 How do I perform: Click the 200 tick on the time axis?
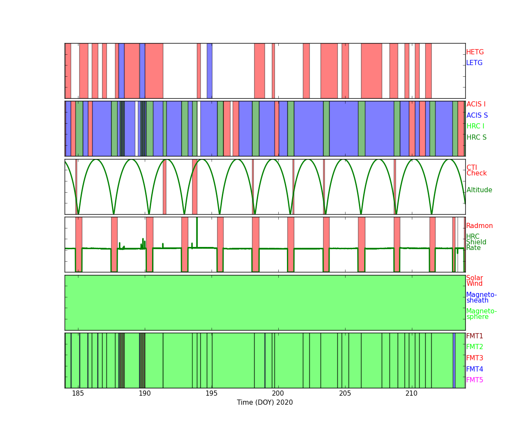click(278, 393)
